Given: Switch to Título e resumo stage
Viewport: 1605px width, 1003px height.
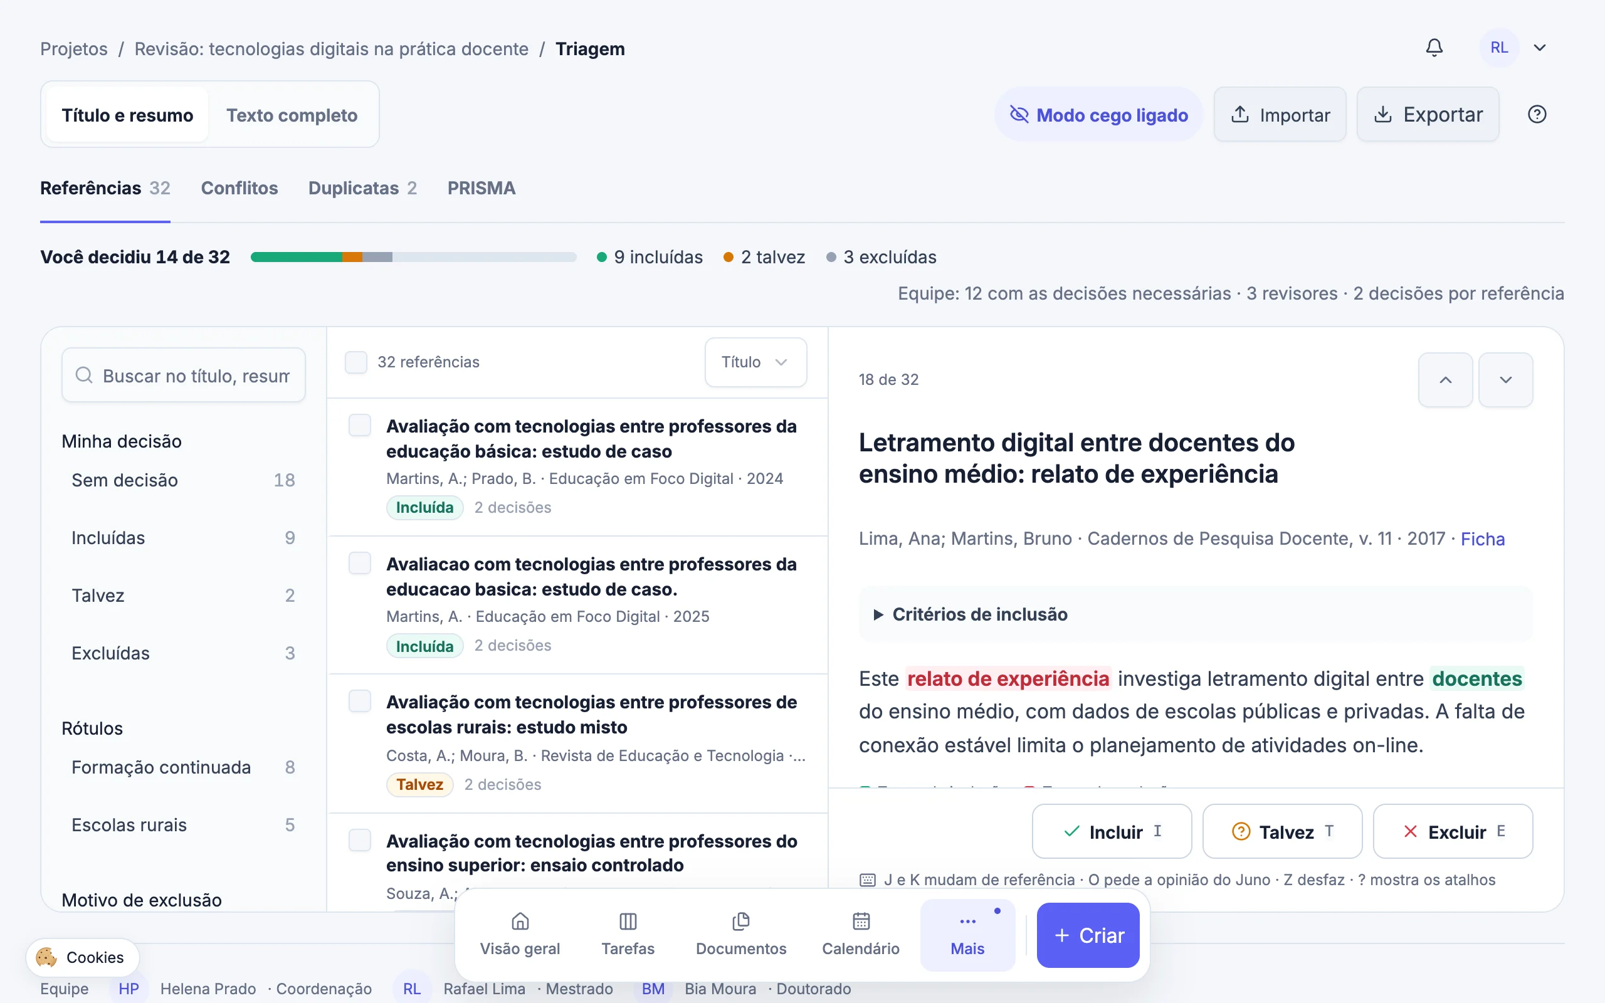Looking at the screenshot, I should [127, 115].
